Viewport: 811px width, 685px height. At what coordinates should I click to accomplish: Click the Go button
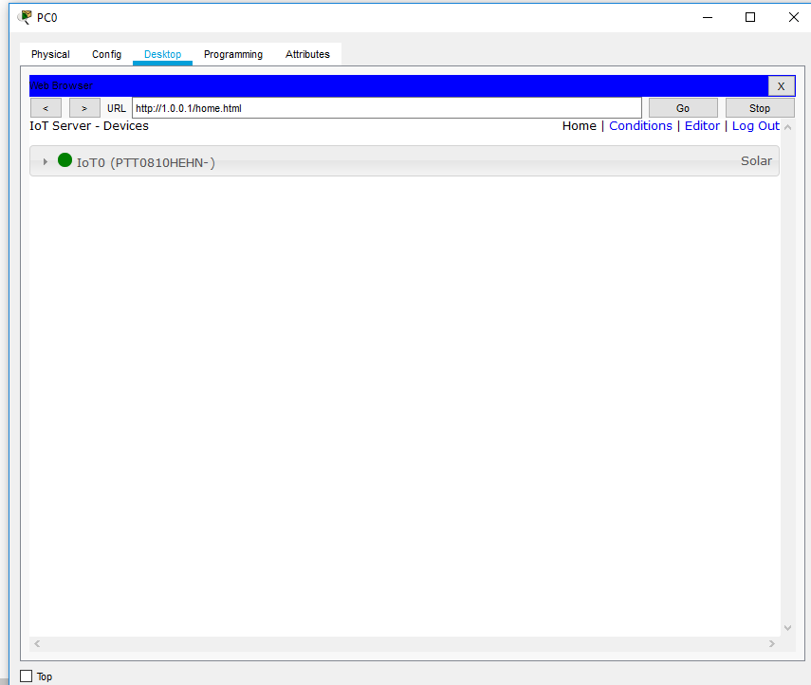pyautogui.click(x=683, y=108)
